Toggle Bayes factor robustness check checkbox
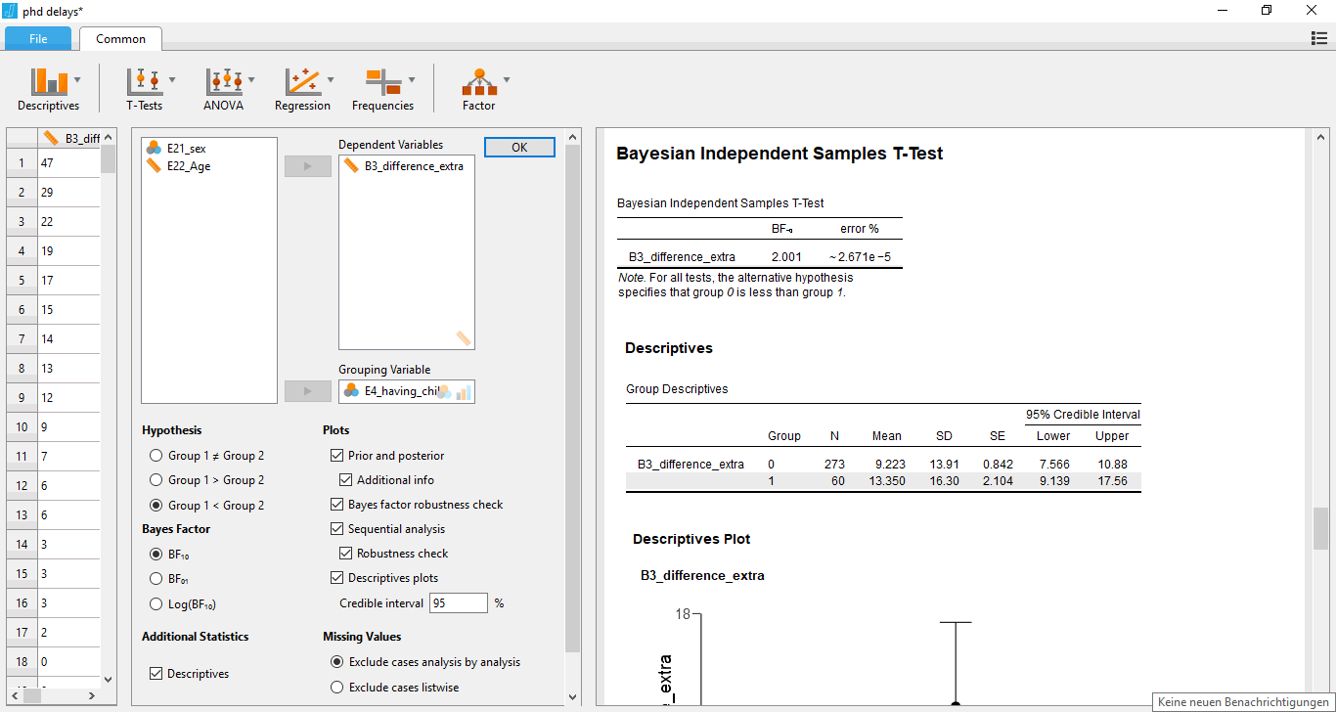The width and height of the screenshot is (1336, 712). [x=337, y=505]
